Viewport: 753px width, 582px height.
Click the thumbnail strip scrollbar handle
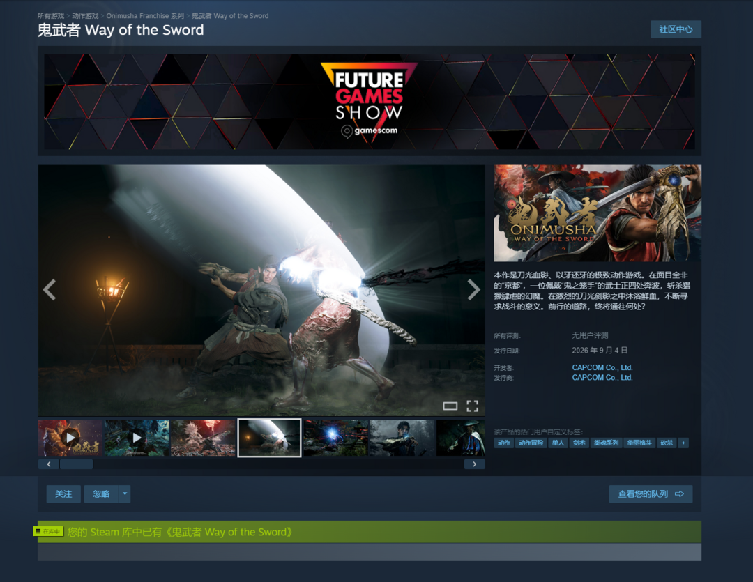pos(77,464)
